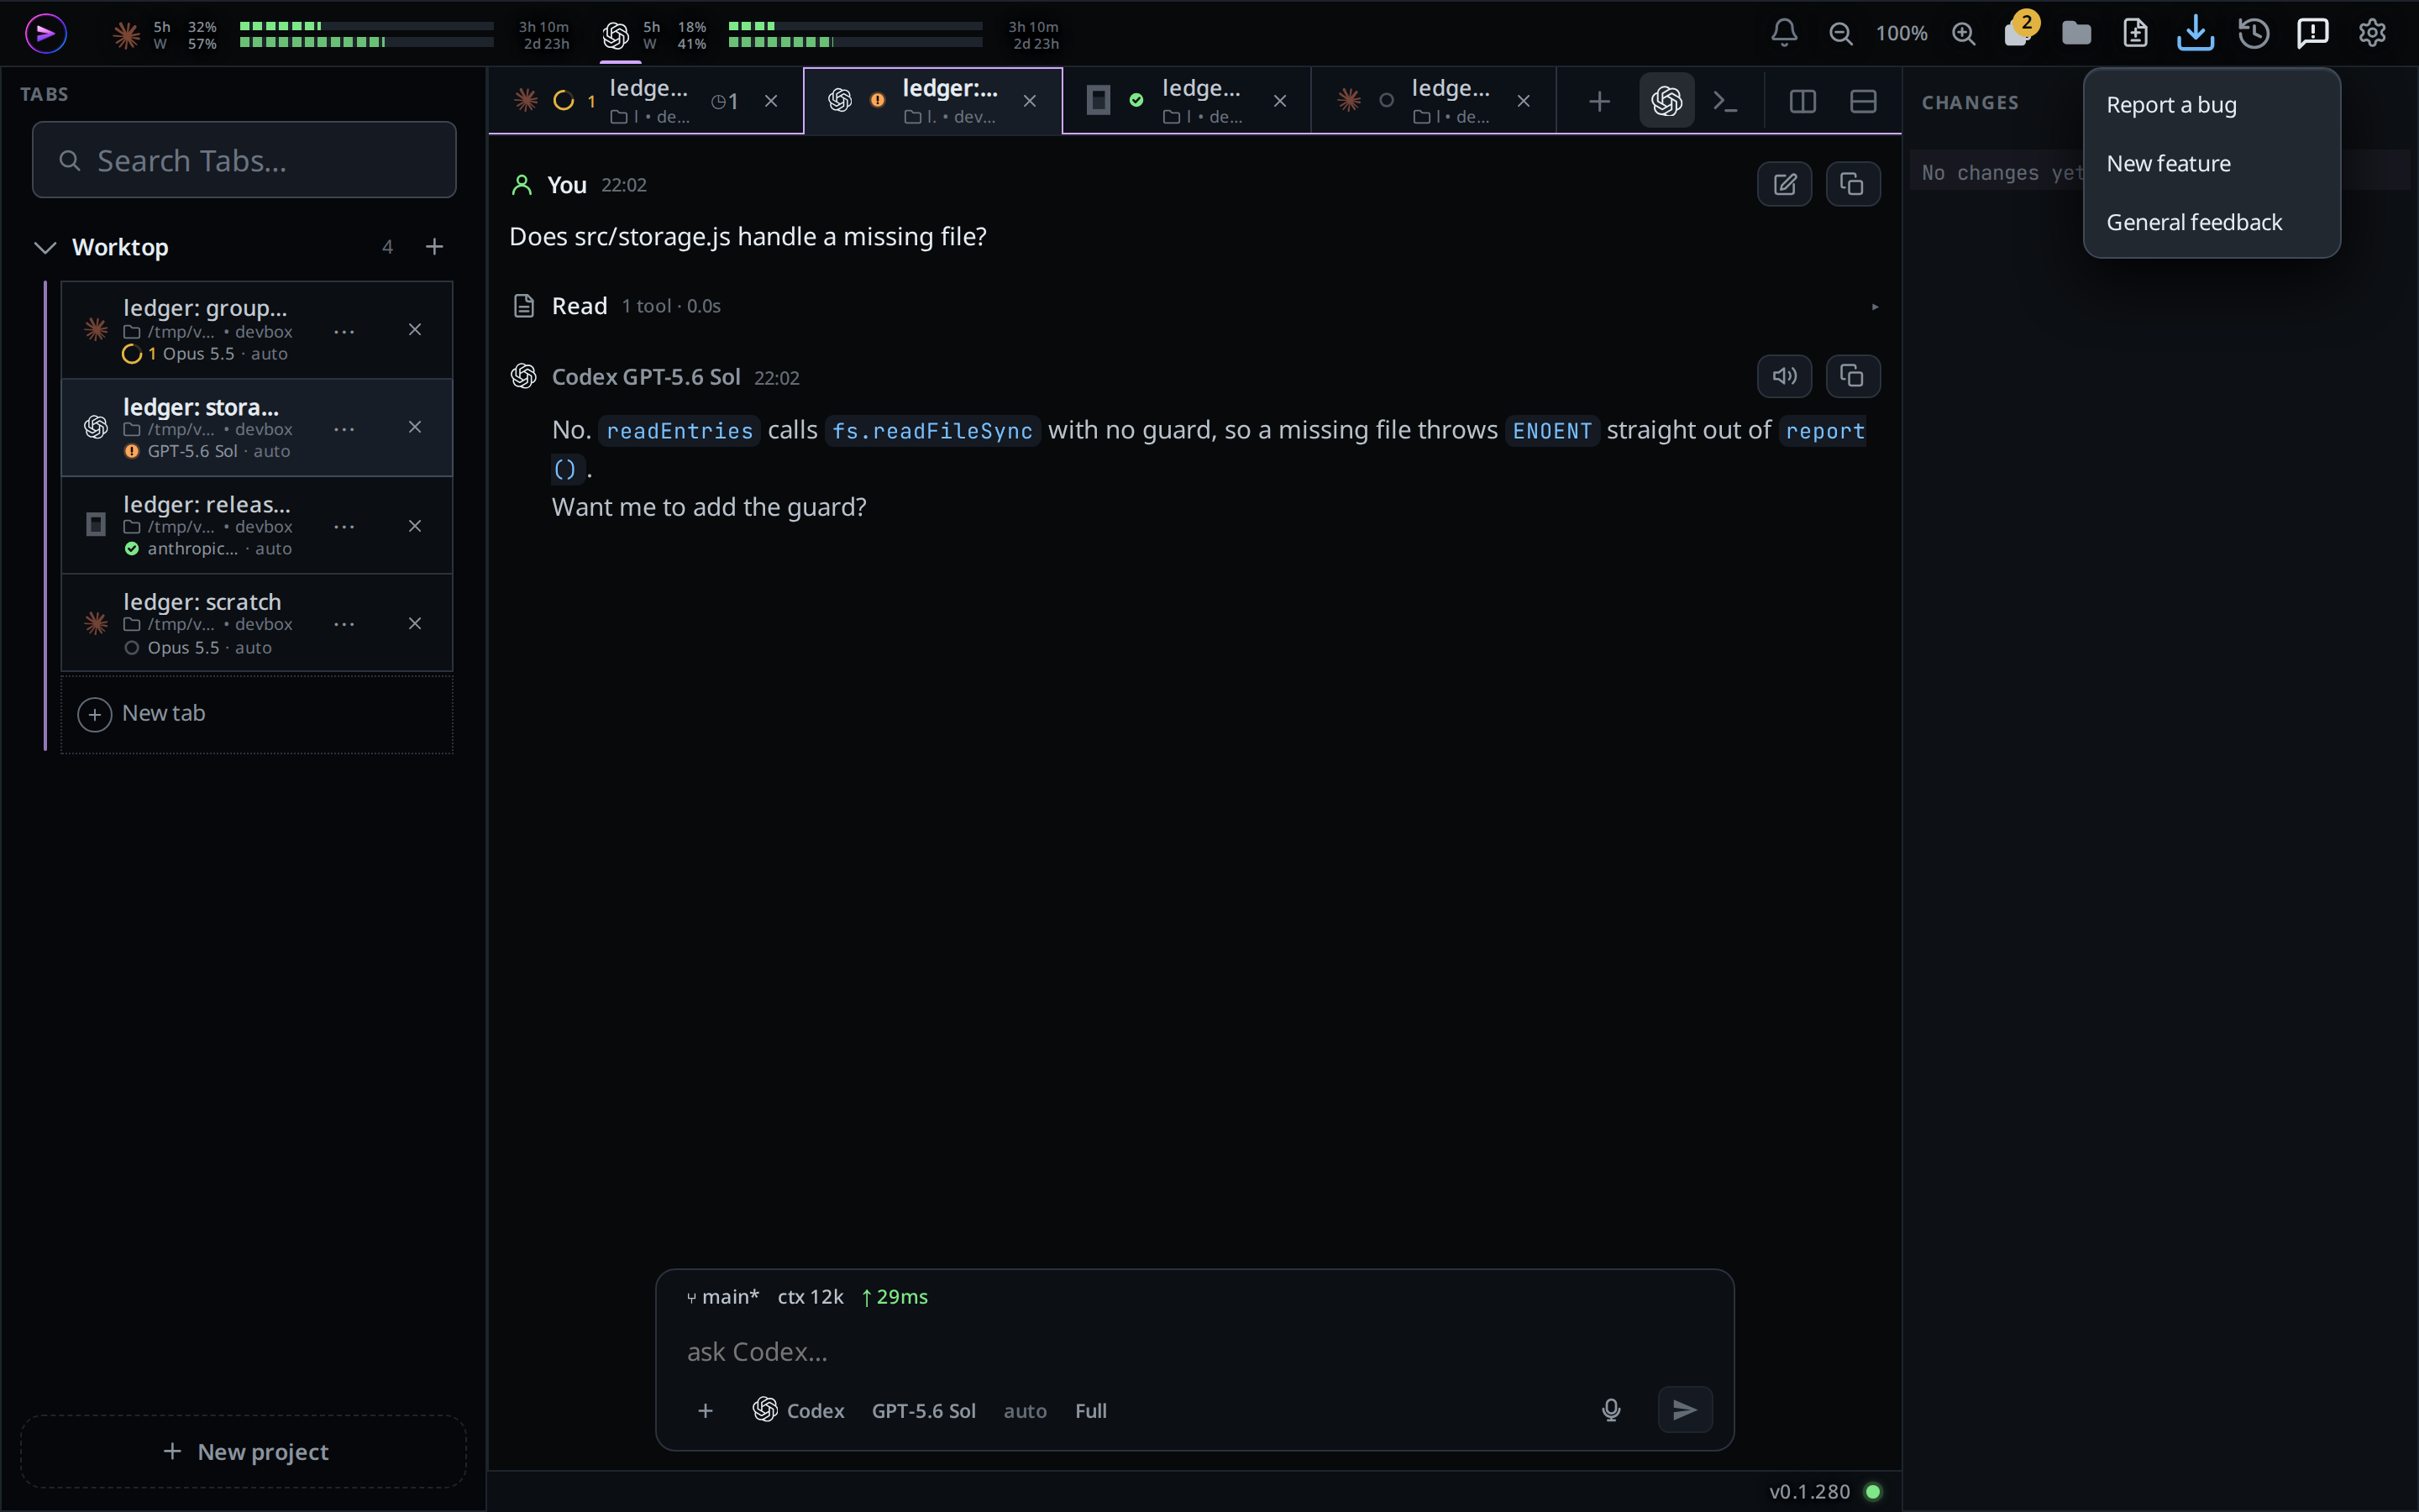Zoom out with the magnifier minus icon
This screenshot has height=1512, width=2419.
(1840, 33)
